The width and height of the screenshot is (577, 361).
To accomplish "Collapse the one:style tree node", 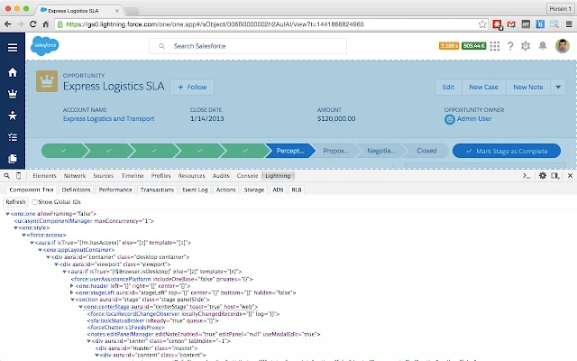I will tap(15, 228).
